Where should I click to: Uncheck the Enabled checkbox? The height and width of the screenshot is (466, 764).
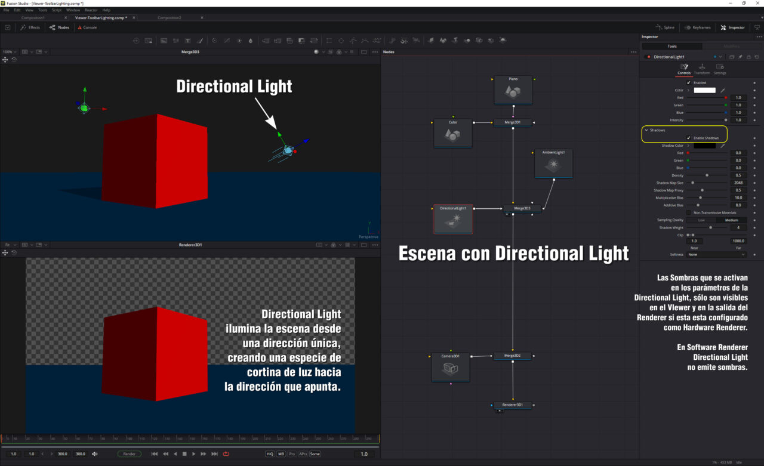click(689, 83)
